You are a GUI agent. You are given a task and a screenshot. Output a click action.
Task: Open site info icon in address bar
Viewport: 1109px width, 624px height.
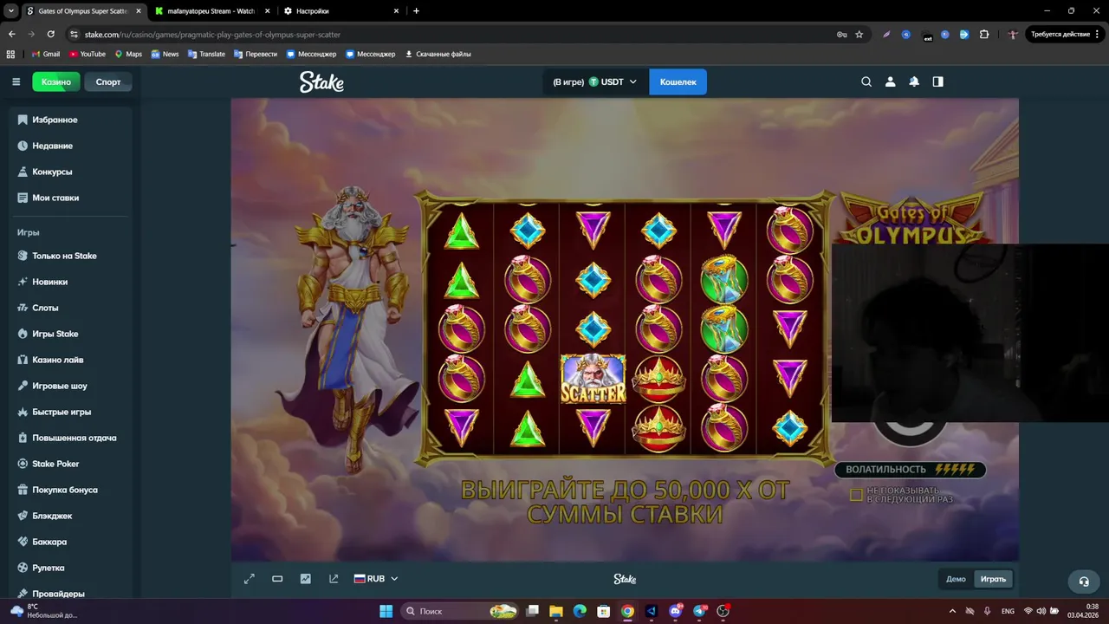[x=75, y=35]
